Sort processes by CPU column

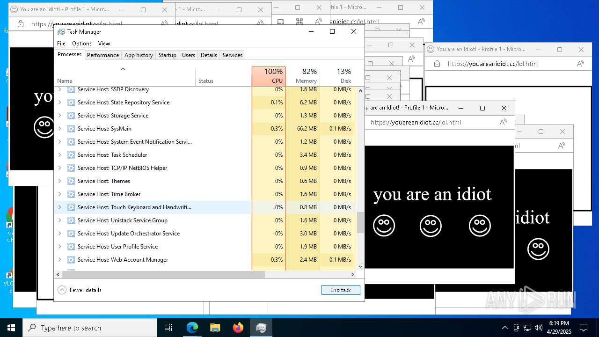click(269, 76)
